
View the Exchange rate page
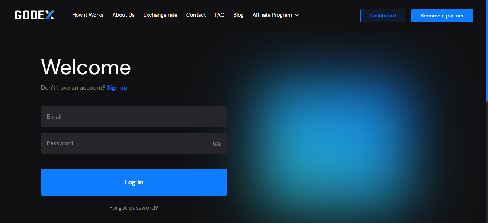point(160,15)
